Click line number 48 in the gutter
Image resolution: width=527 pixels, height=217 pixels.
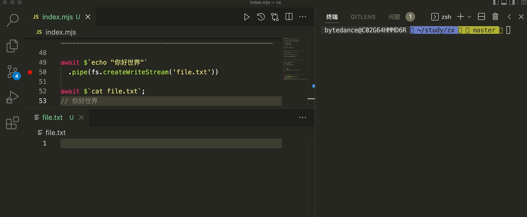43,53
